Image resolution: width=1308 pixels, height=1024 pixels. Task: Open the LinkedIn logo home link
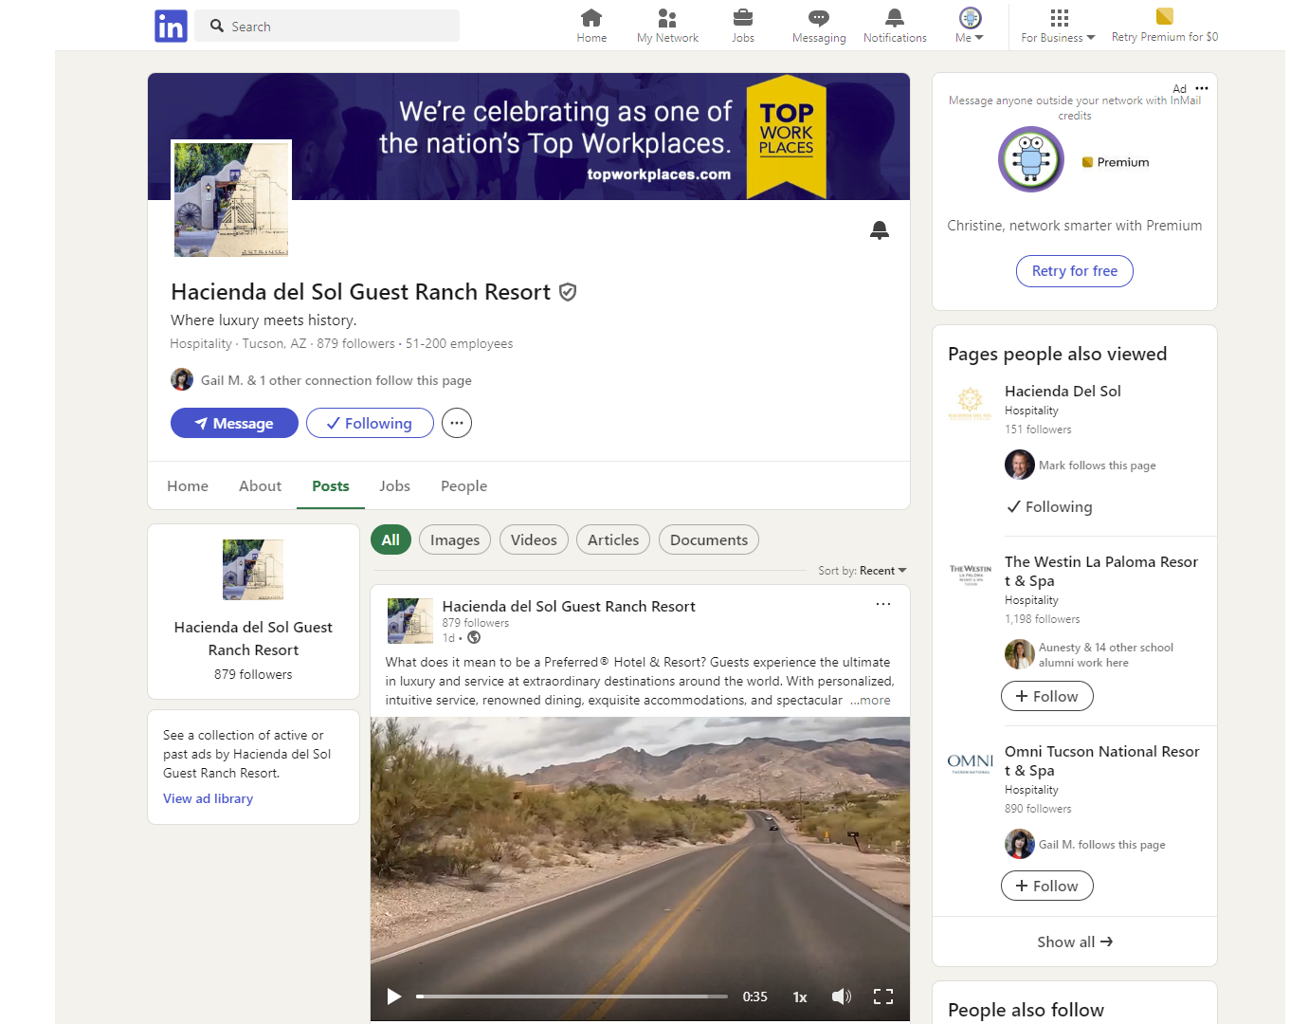171,26
